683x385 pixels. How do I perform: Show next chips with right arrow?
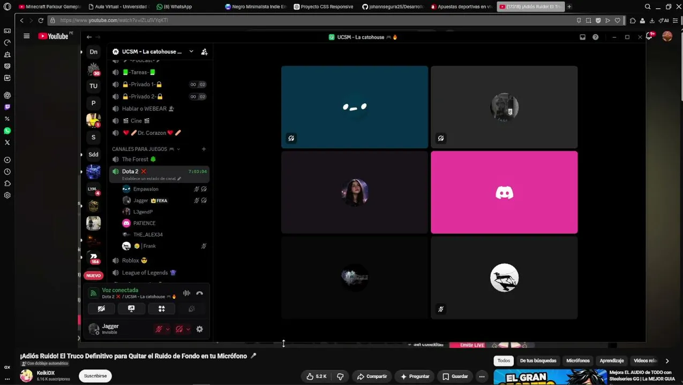(x=667, y=361)
